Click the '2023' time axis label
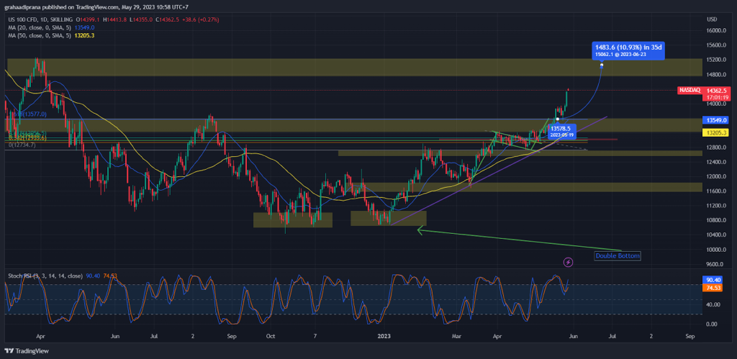Viewport: 737px width, 359px height. 384,337
